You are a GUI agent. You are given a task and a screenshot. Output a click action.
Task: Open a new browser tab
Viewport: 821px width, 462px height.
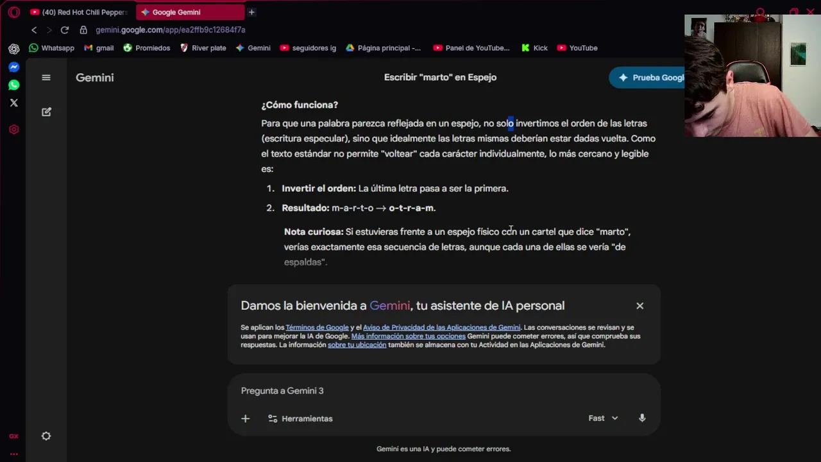(x=251, y=12)
